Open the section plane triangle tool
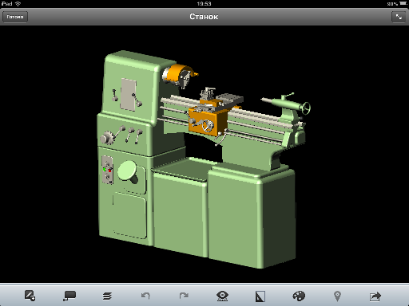Screen dimensions: 409x306 [260, 296]
